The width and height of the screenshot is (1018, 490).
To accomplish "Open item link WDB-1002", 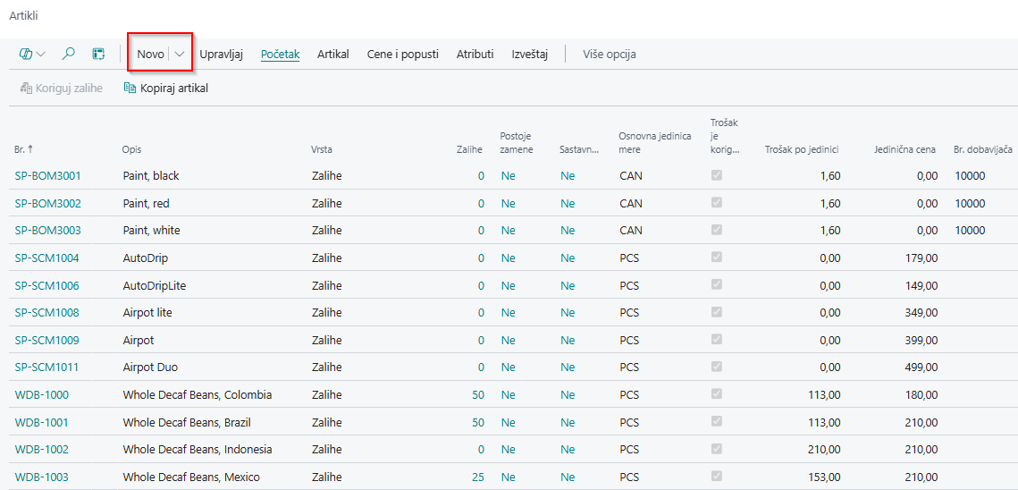I will tap(42, 450).
